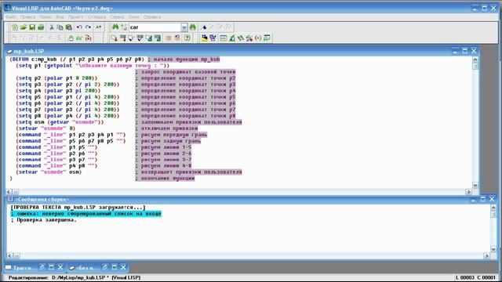Open the Help question mark icon
The image size is (502, 282).
187,38
